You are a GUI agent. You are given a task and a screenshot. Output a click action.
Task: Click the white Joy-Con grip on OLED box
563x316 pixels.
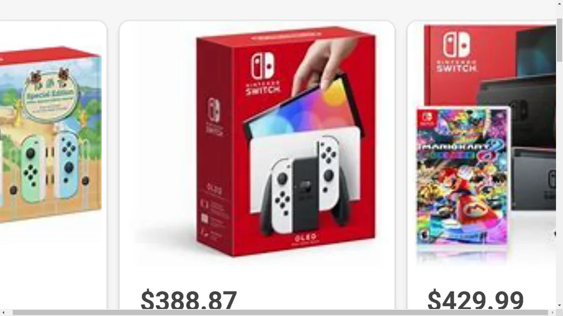[305, 186]
